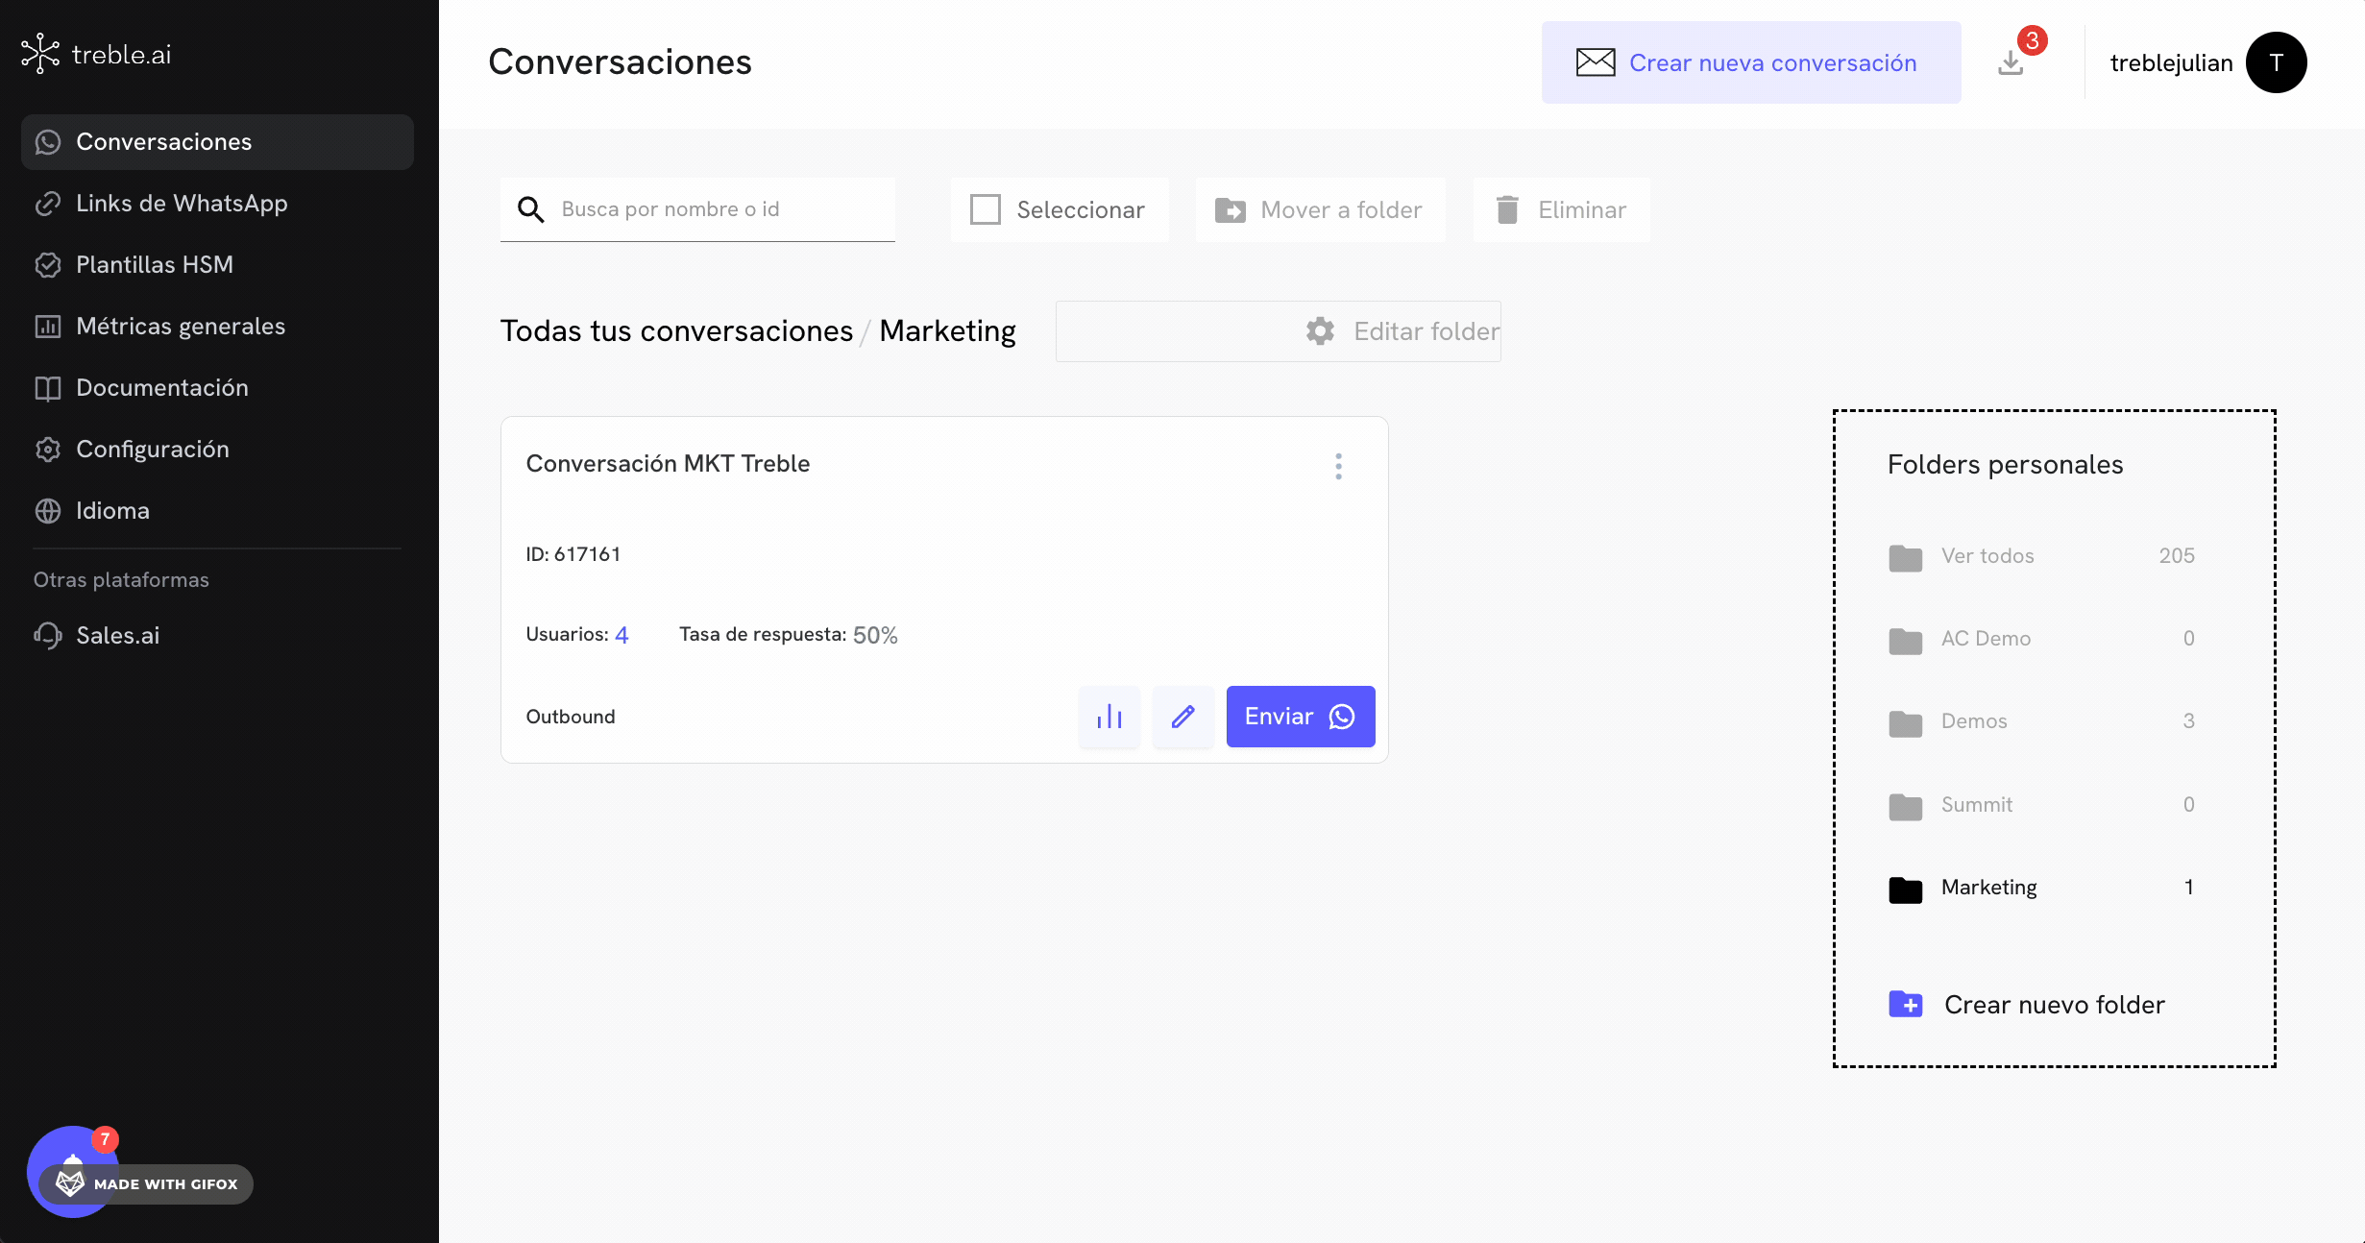
Task: Click Crear nueva conversación button
Action: [1750, 63]
